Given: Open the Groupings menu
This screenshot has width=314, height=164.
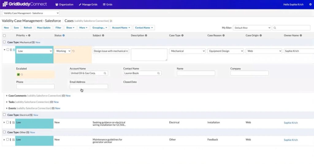Looking at the screenshot, I should tap(100, 28).
